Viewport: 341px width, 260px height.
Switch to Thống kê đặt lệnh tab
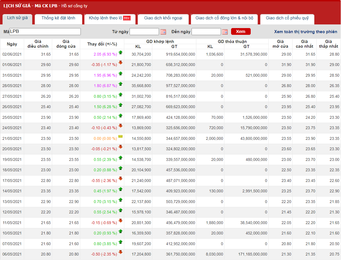58,18
